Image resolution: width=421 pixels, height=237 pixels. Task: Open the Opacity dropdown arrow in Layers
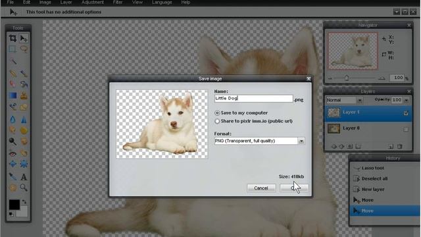(407, 100)
